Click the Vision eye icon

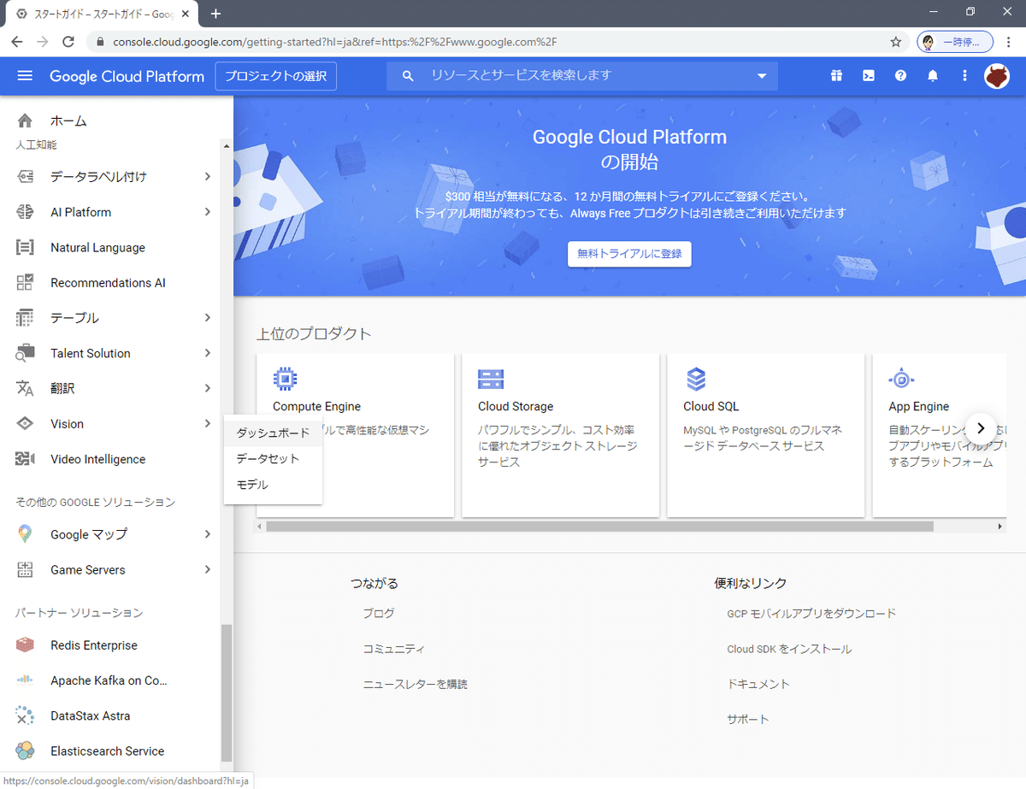click(25, 424)
